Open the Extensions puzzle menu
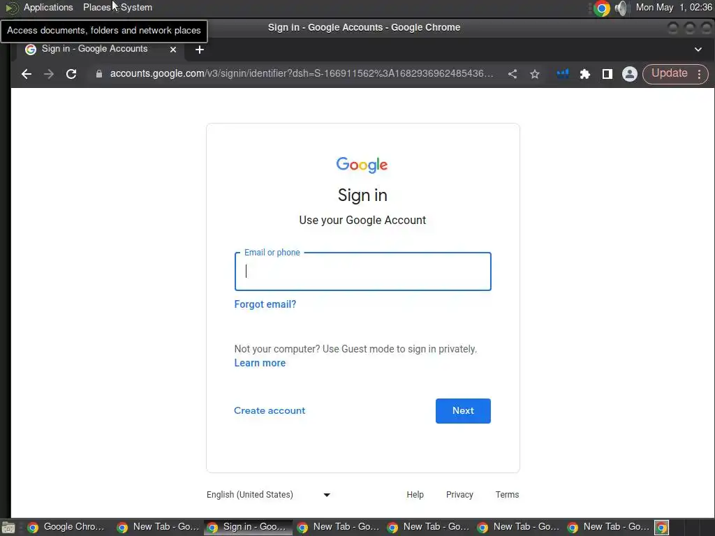 [585, 74]
